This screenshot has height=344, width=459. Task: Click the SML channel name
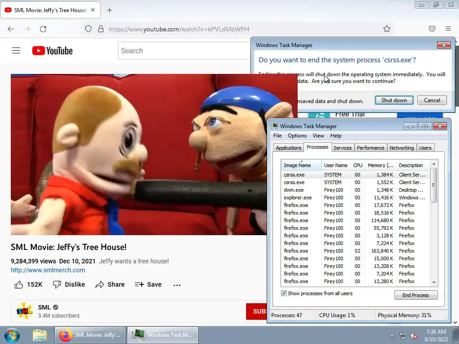click(x=44, y=307)
